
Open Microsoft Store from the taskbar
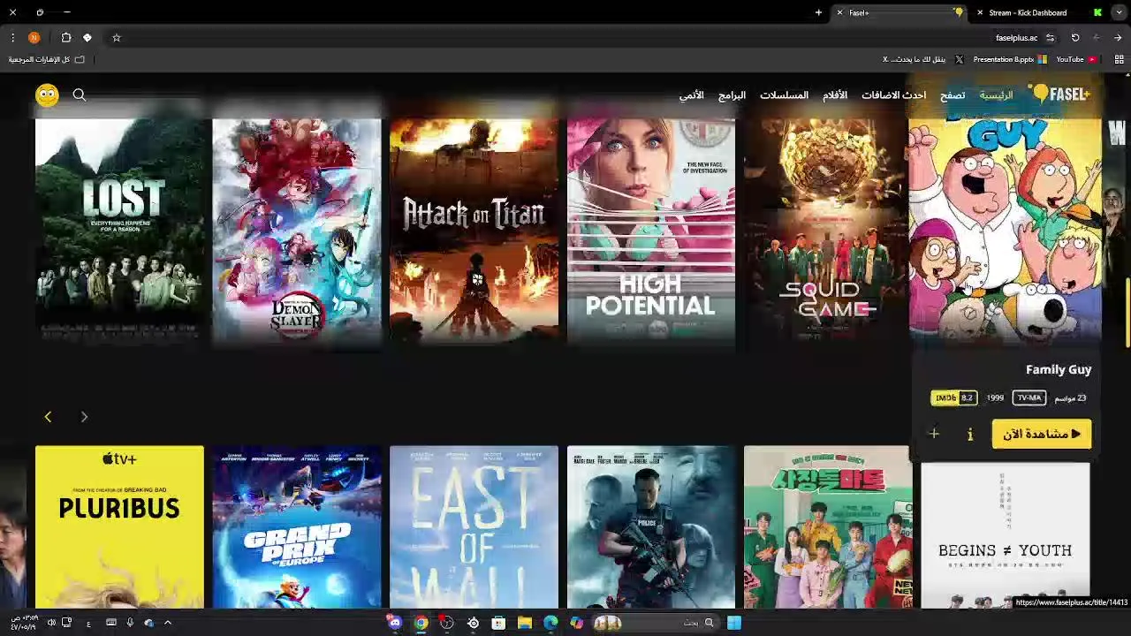coord(498,623)
